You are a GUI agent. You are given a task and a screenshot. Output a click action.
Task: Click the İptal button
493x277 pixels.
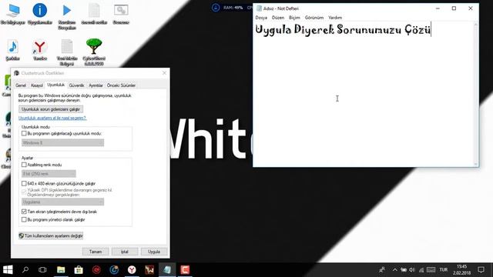(x=125, y=252)
